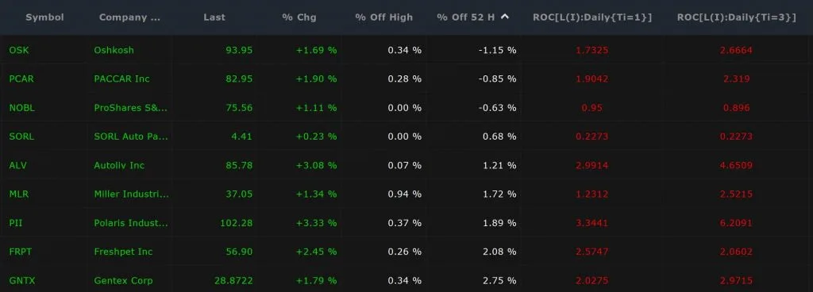Click ROC value 3.3441
This screenshot has width=813, height=292.
[x=592, y=223]
